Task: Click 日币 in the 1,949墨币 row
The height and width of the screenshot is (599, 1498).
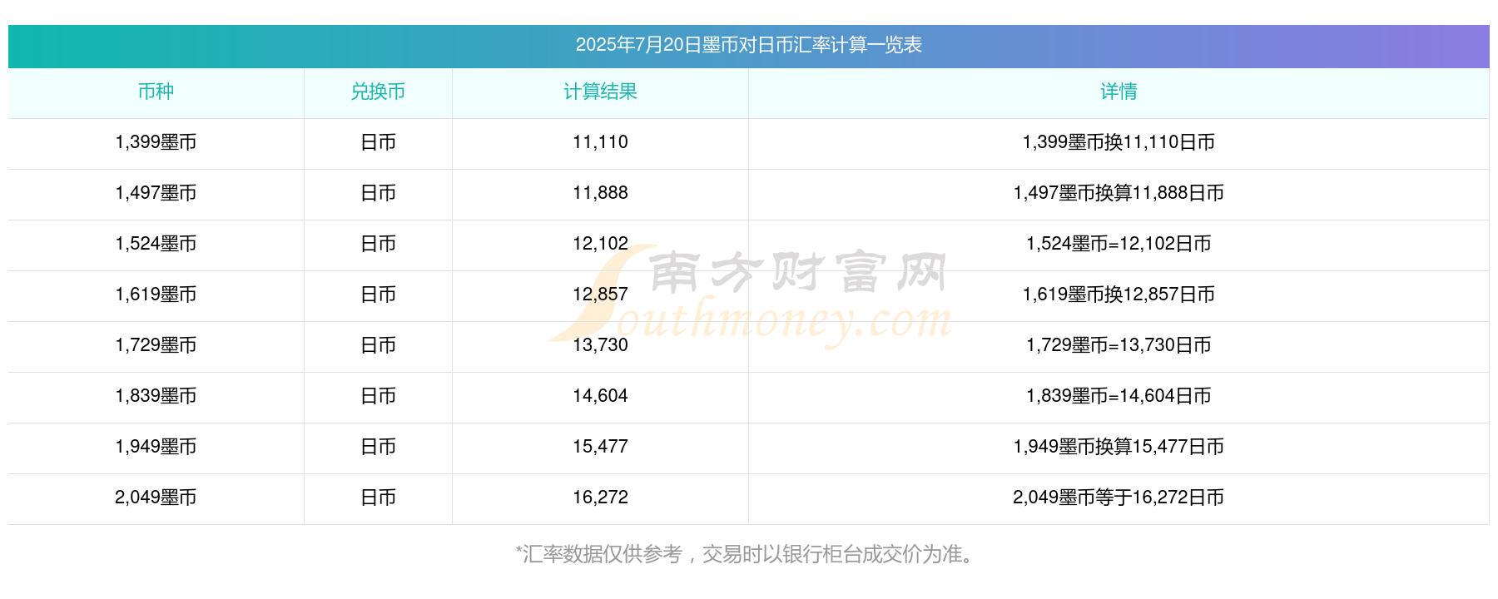Action: point(378,447)
